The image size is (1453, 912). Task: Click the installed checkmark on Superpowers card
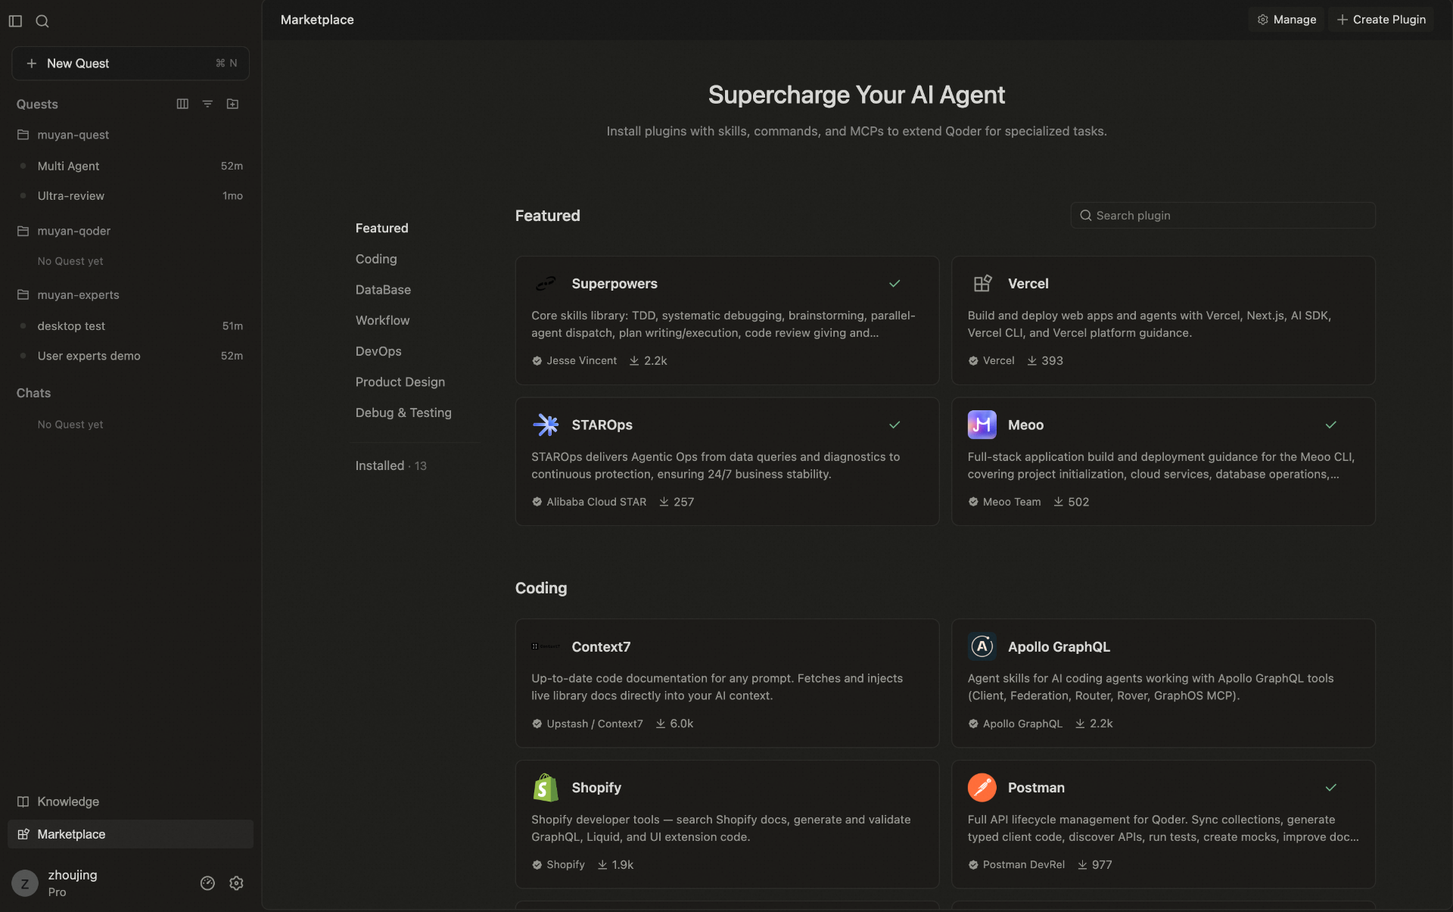(895, 284)
